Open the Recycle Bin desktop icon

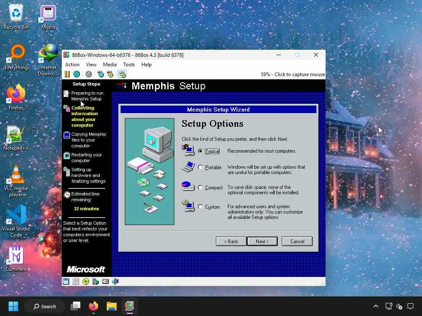(x=16, y=17)
